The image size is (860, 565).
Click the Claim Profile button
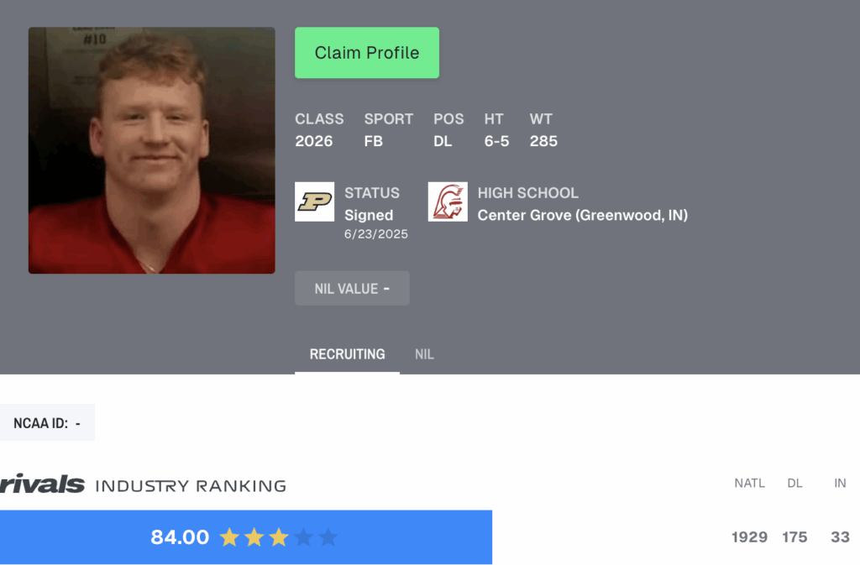tap(367, 53)
